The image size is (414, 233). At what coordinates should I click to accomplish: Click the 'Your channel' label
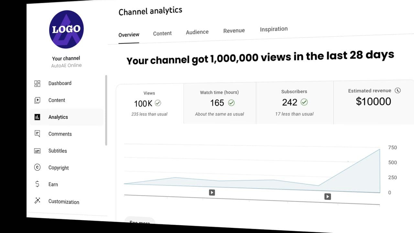tap(66, 58)
